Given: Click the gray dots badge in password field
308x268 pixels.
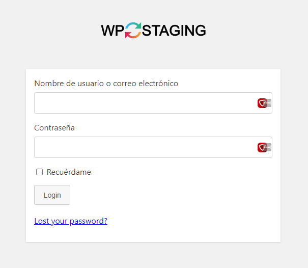Looking at the screenshot, I should pyautogui.click(x=268, y=147).
